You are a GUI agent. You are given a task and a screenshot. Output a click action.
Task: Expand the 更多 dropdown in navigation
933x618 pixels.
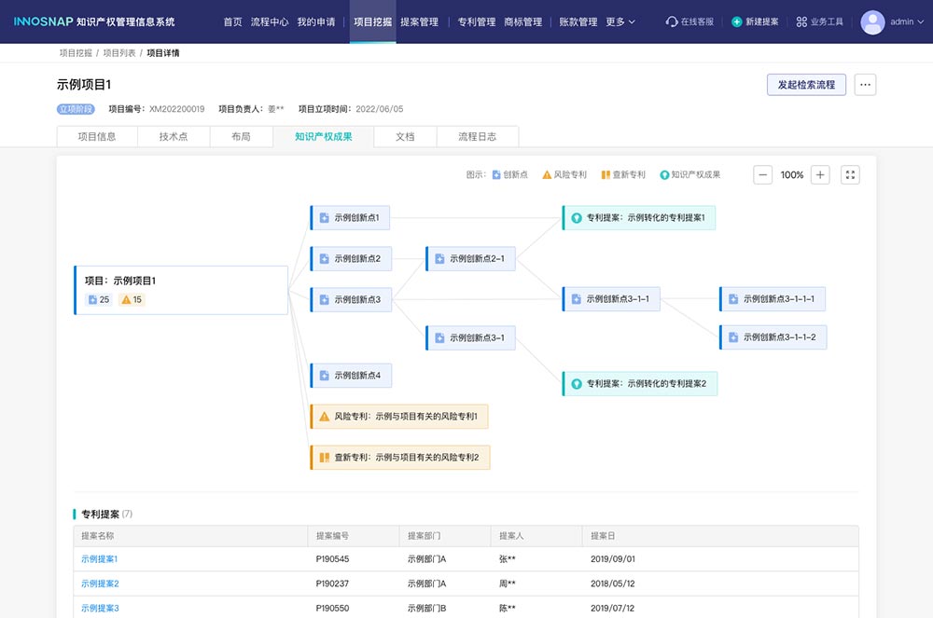(620, 21)
